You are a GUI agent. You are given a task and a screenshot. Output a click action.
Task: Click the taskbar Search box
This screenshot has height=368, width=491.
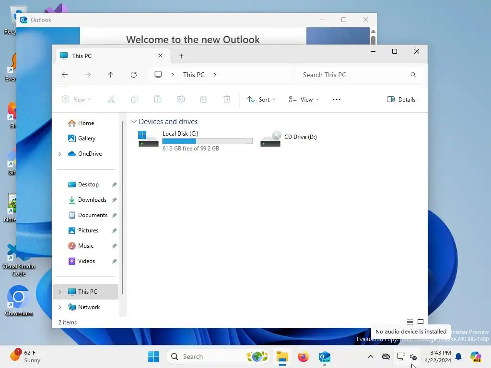(x=218, y=356)
